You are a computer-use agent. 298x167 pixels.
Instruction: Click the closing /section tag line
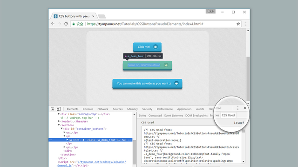click(68, 154)
